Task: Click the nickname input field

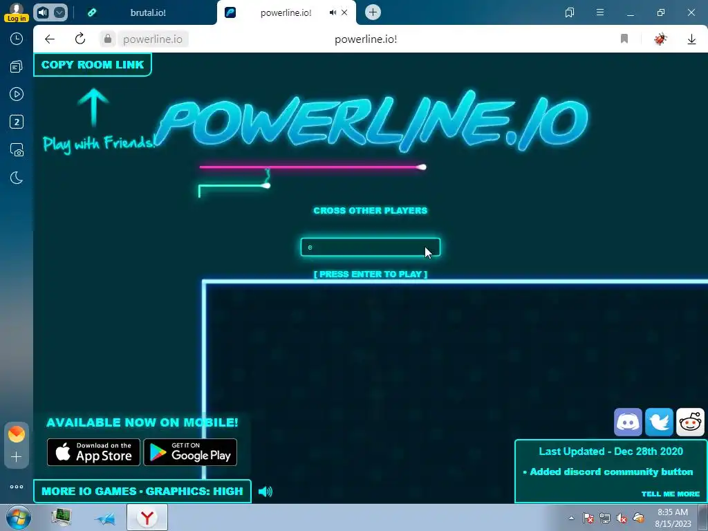Action: tap(371, 247)
